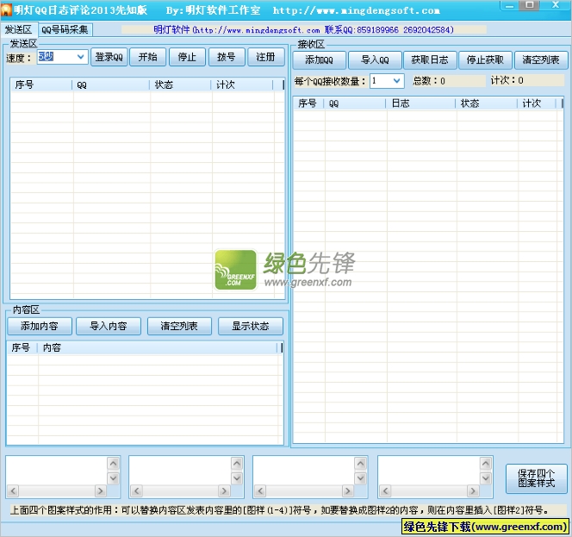Click the 登录QQ button

point(109,57)
